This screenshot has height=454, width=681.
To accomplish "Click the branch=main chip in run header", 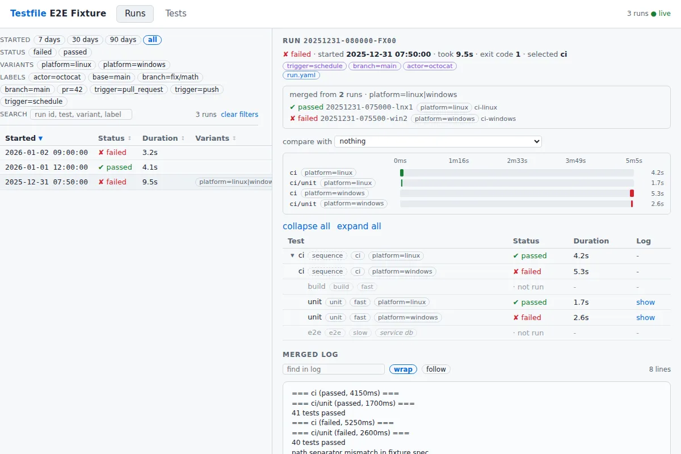I will click(x=375, y=66).
